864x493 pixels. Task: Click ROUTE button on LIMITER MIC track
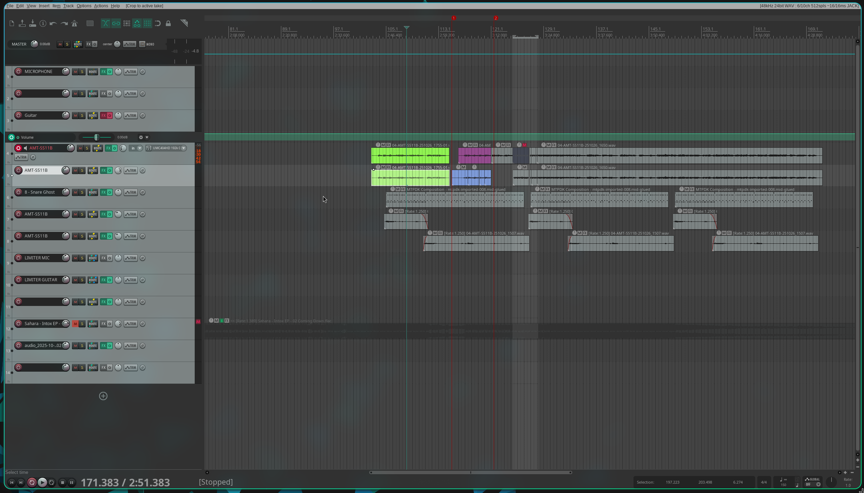click(92, 258)
